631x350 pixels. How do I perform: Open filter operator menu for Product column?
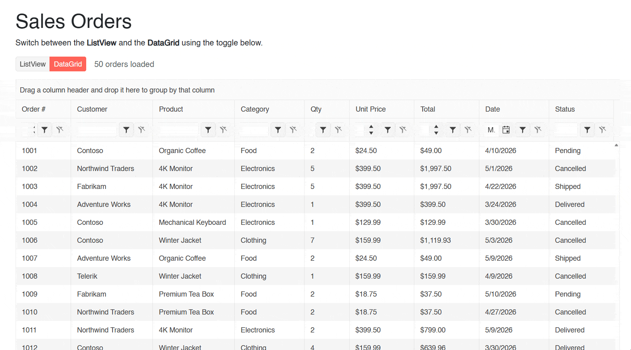208,130
